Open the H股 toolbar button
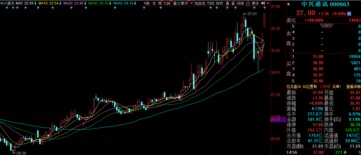Image resolution: width=361 pixels, height=155 pixels. pyautogui.click(x=147, y=3)
